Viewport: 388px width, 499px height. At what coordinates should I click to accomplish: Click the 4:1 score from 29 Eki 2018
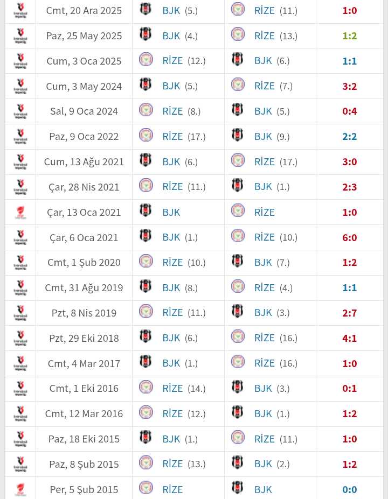pyautogui.click(x=349, y=338)
